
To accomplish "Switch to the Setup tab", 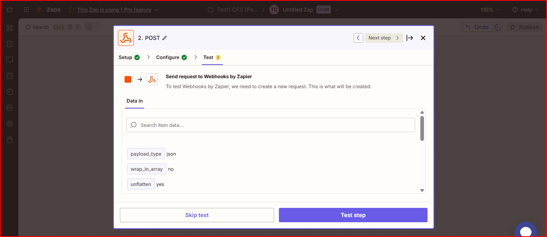I will [x=129, y=57].
